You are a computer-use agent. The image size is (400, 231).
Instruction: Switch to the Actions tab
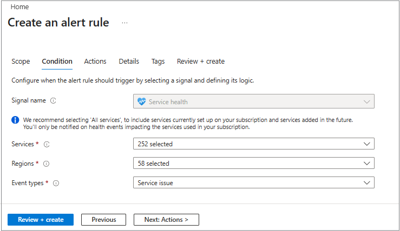pyautogui.click(x=95, y=62)
